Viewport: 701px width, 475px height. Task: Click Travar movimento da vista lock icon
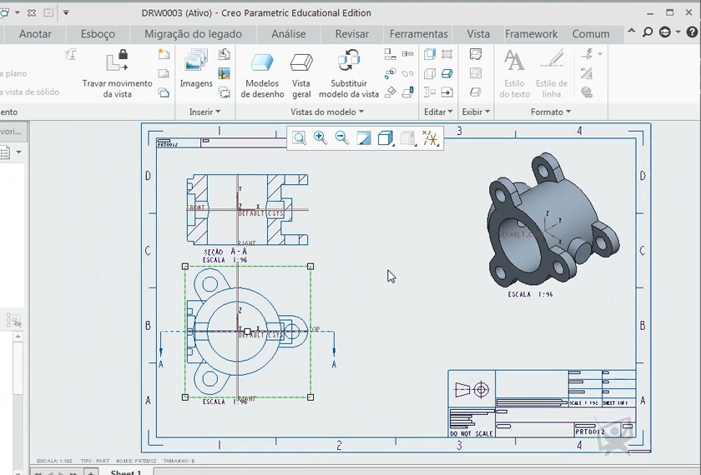pyautogui.click(x=118, y=62)
